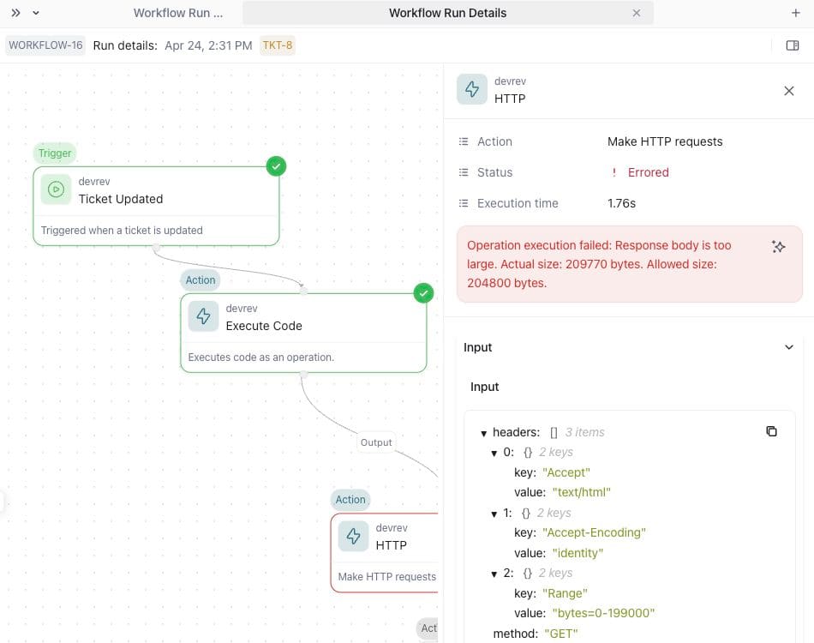Viewport: 814px width, 643px height.
Task: Close the active Workflow Run Details tab
Action: pyautogui.click(x=636, y=13)
